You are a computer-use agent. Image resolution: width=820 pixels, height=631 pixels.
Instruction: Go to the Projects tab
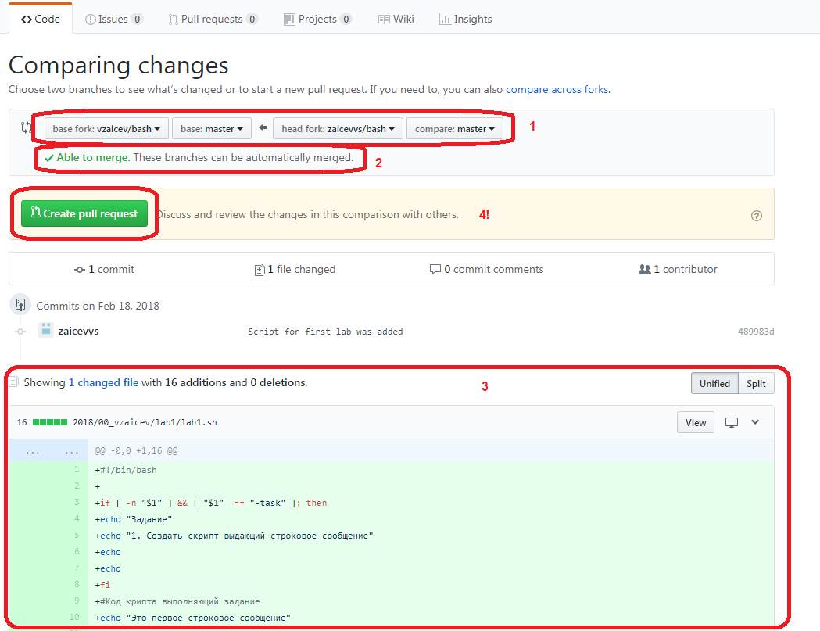[x=317, y=19]
